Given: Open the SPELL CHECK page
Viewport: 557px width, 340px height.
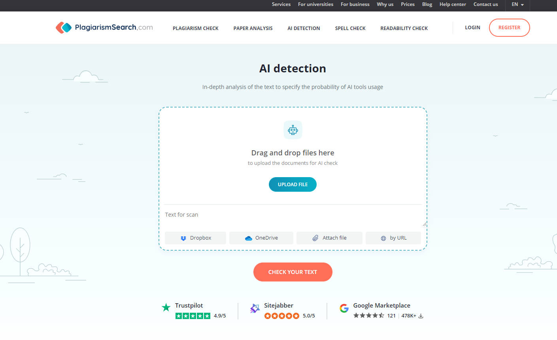Looking at the screenshot, I should tap(350, 28).
